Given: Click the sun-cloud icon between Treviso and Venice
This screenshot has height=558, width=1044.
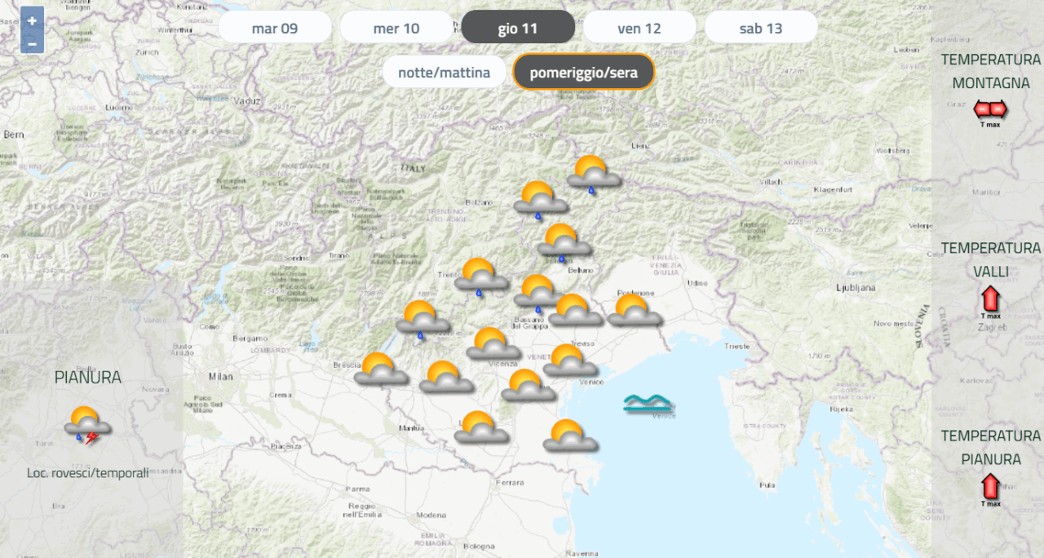Looking at the screenshot, I should click(x=569, y=361).
